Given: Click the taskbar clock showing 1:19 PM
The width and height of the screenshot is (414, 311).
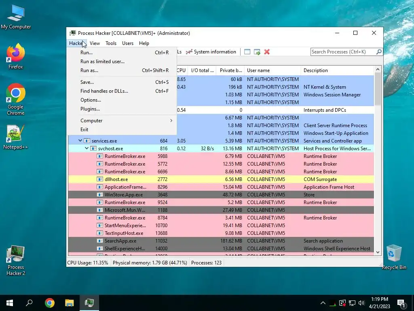Looking at the screenshot, I should (379, 303).
